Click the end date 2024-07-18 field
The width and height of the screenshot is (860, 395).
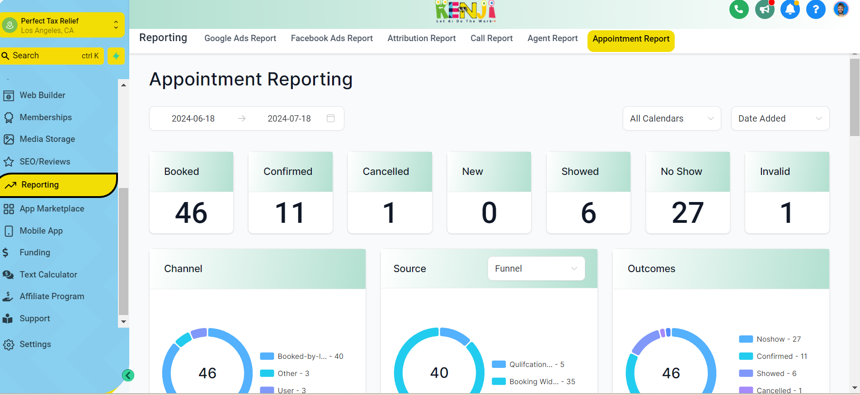289,118
